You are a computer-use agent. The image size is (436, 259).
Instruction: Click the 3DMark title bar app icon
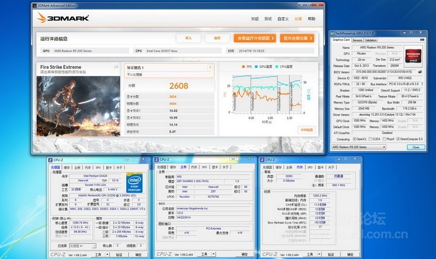pos(34,5)
